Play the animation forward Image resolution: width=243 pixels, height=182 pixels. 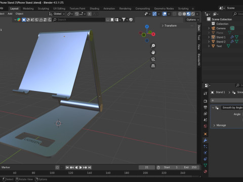pyautogui.click(x=80, y=167)
